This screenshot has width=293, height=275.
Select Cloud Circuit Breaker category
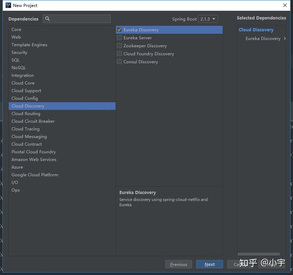coord(62,122)
